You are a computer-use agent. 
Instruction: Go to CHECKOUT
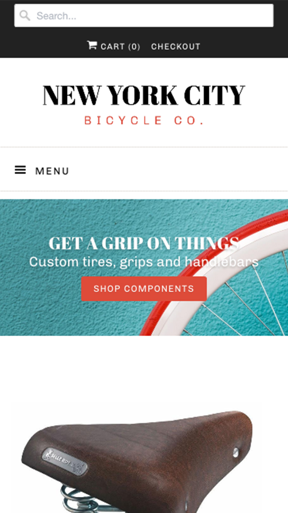(176, 47)
